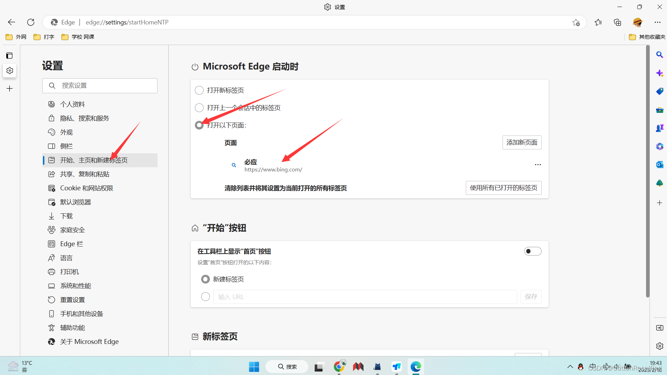Select the URL radio option for home button

point(205,297)
